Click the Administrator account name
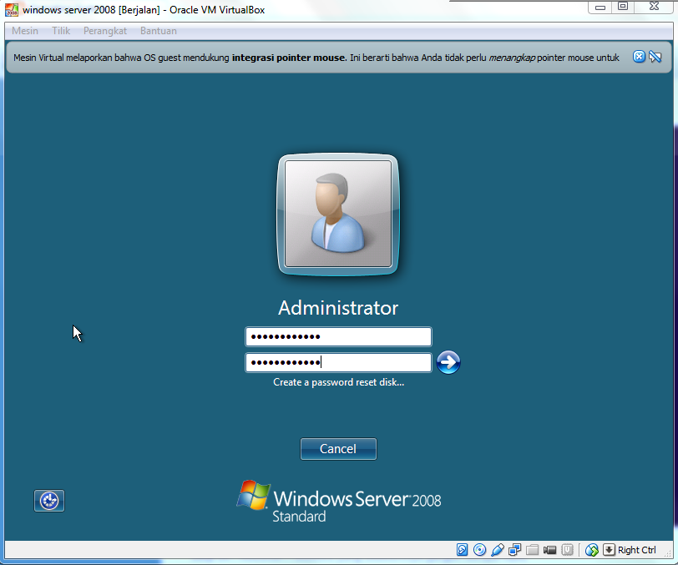 [338, 308]
